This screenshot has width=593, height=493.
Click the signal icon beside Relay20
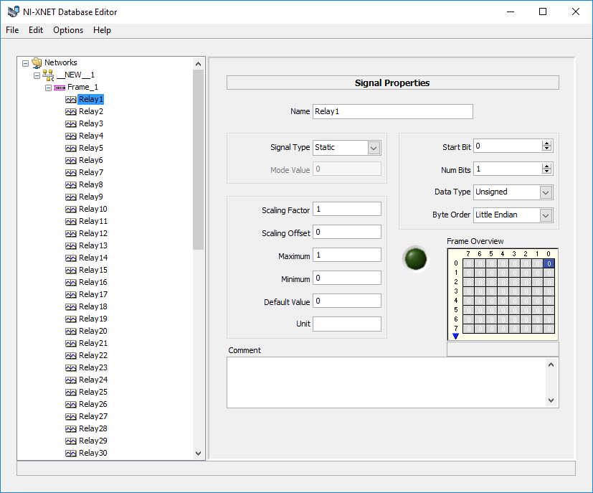[71, 331]
